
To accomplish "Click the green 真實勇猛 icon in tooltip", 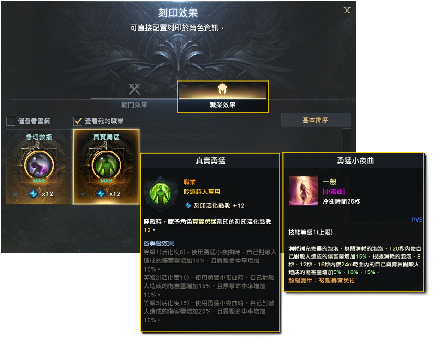I will (x=161, y=193).
